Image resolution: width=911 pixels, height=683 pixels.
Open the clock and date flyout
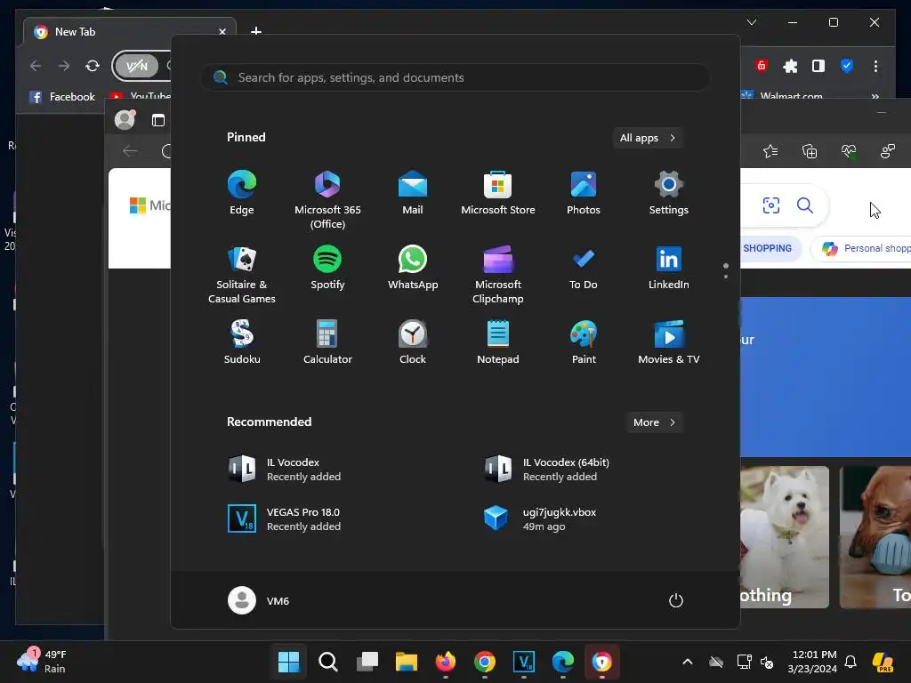814,662
